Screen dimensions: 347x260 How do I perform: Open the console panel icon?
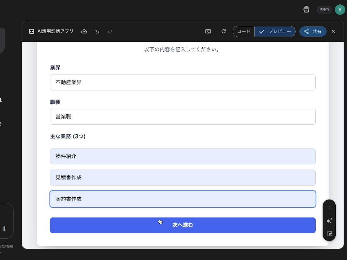click(208, 31)
